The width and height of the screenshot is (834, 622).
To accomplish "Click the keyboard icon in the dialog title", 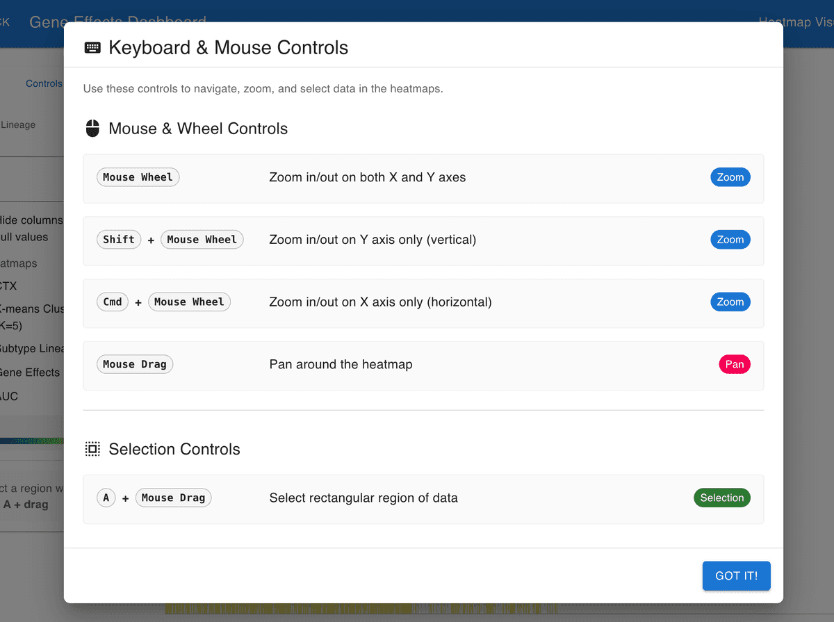I will (92, 48).
